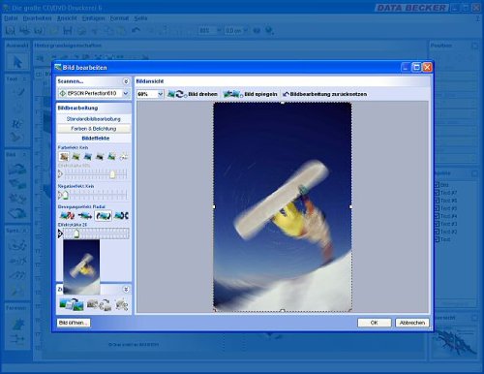Choose the zoom Bewegungseffekt icon
Viewport: 484px width, 374px height.
coord(121,215)
